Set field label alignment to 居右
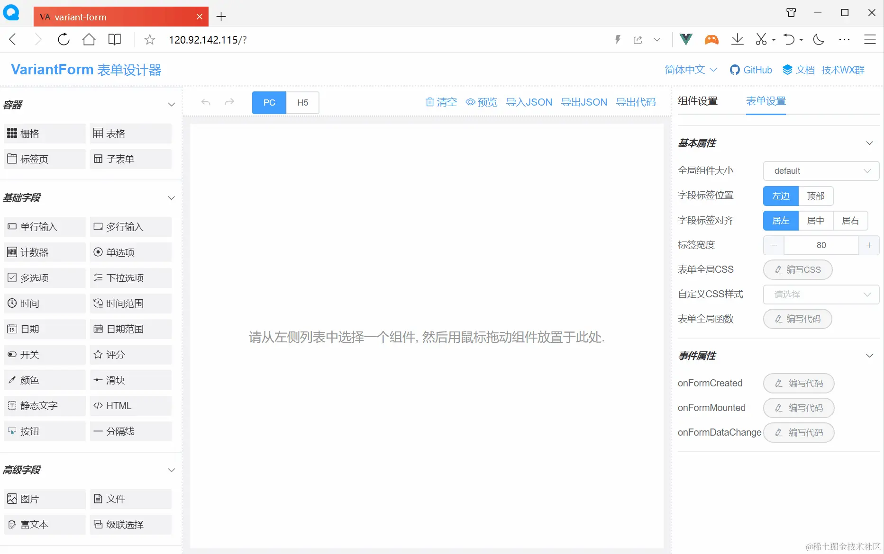884x554 pixels. tap(850, 220)
